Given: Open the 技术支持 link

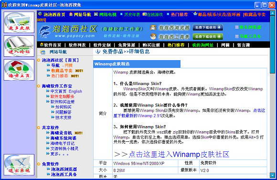Looking at the screenshot, I should coord(63,117).
